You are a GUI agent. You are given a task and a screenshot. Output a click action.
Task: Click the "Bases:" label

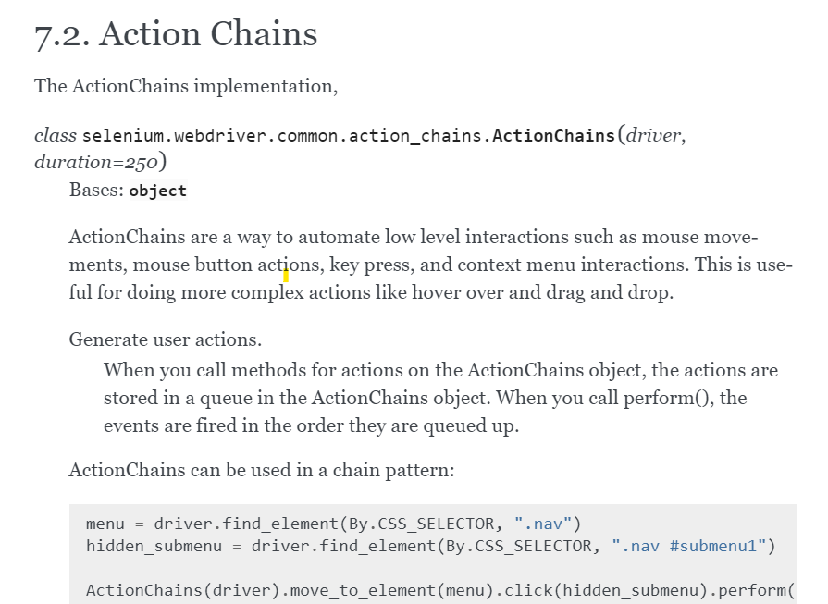[x=96, y=190]
